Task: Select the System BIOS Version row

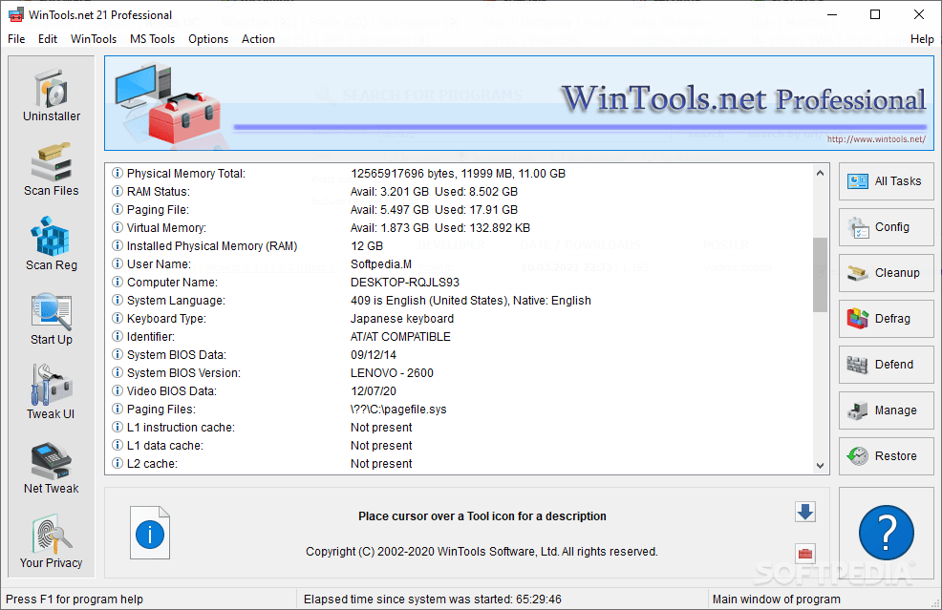Action: 460,373
